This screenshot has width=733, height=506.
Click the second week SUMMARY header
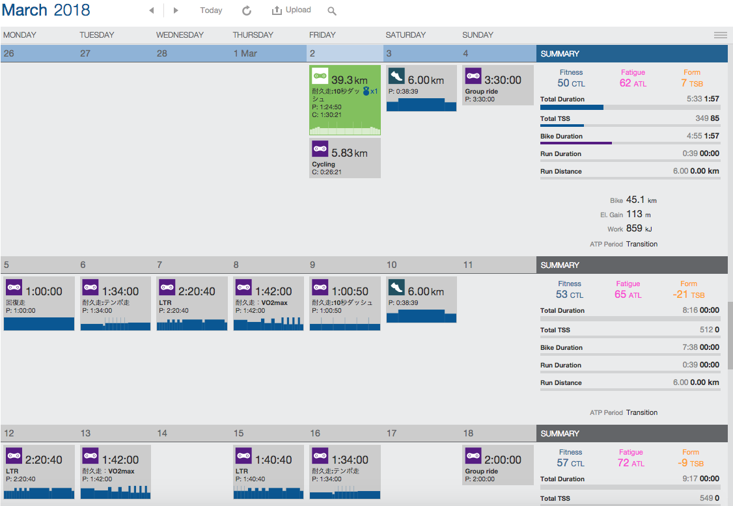[631, 265]
